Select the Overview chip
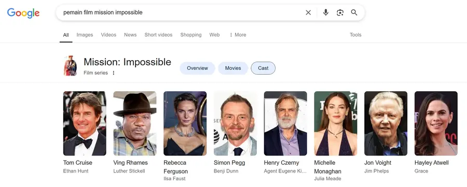Screen dimensions: 467x187 point(198,68)
